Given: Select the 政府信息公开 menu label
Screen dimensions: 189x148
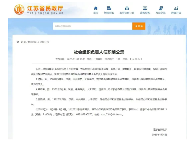Looking at the screenshot, I should pyautogui.click(x=127, y=13).
